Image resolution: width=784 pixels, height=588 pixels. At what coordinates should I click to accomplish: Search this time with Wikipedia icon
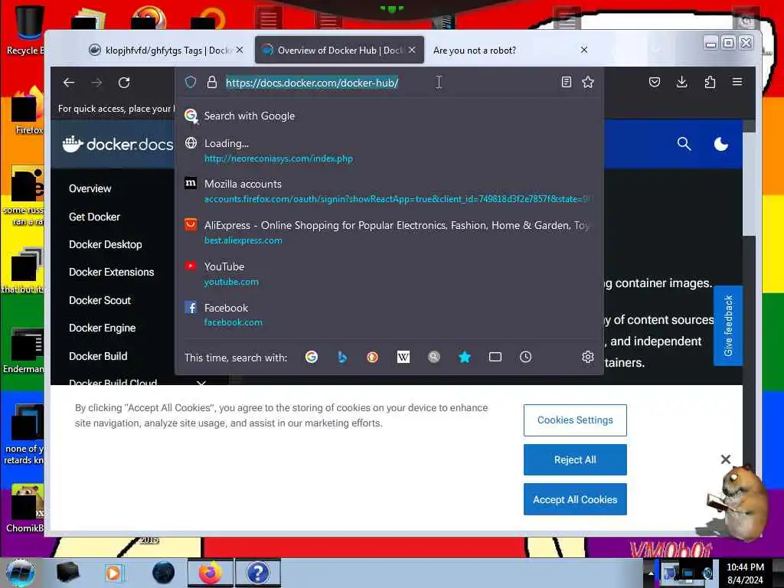coord(403,357)
